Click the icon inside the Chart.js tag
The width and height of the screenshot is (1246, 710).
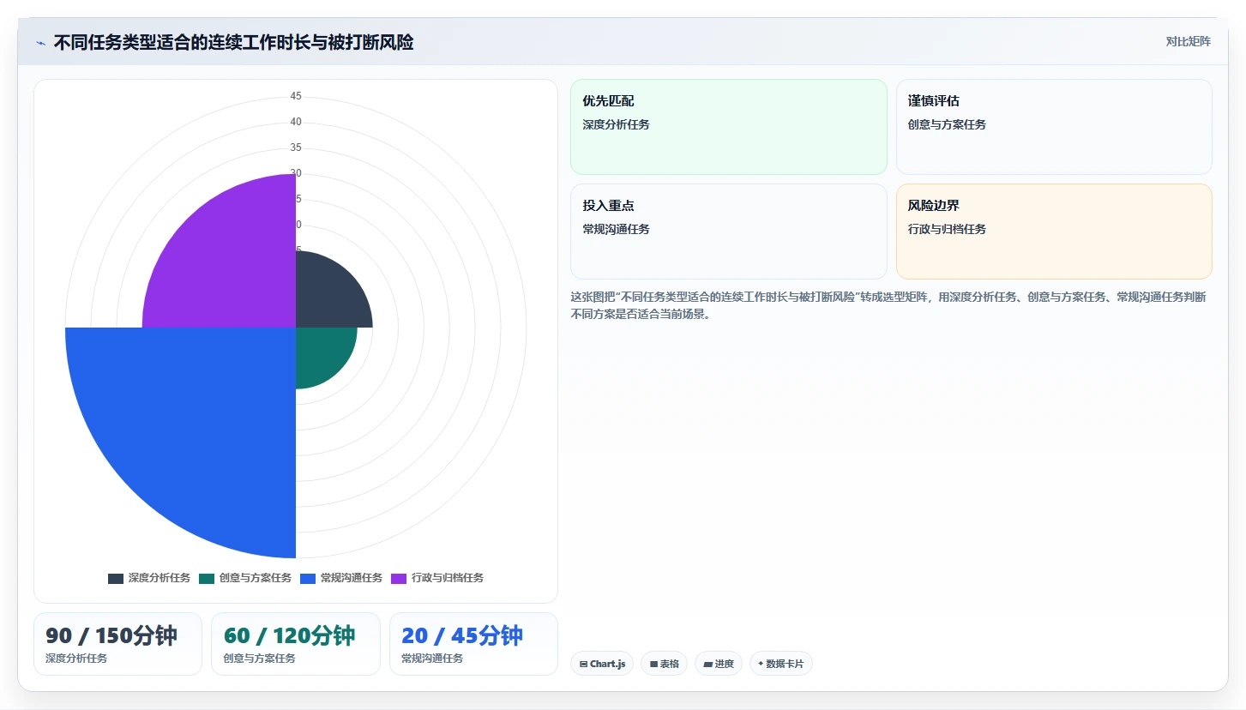point(584,664)
